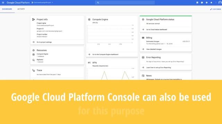Click the Resources card icon
222x124 pixels.
(x=33, y=50)
